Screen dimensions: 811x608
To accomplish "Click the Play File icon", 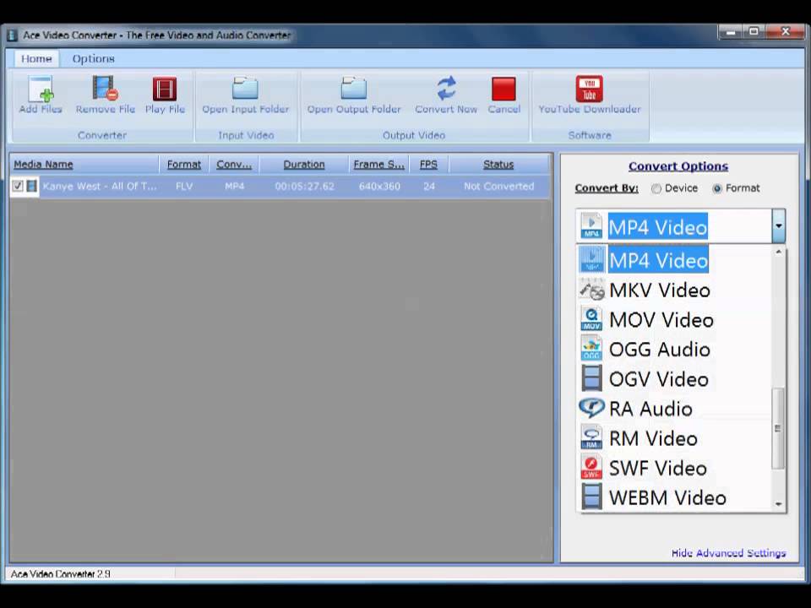I will tap(165, 89).
